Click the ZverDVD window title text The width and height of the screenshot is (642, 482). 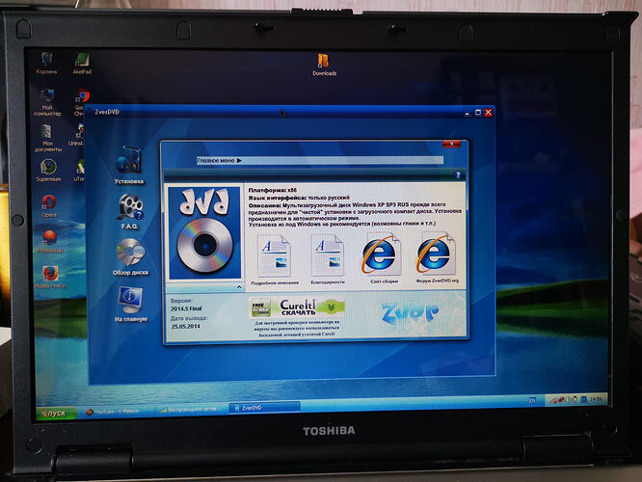click(x=107, y=112)
